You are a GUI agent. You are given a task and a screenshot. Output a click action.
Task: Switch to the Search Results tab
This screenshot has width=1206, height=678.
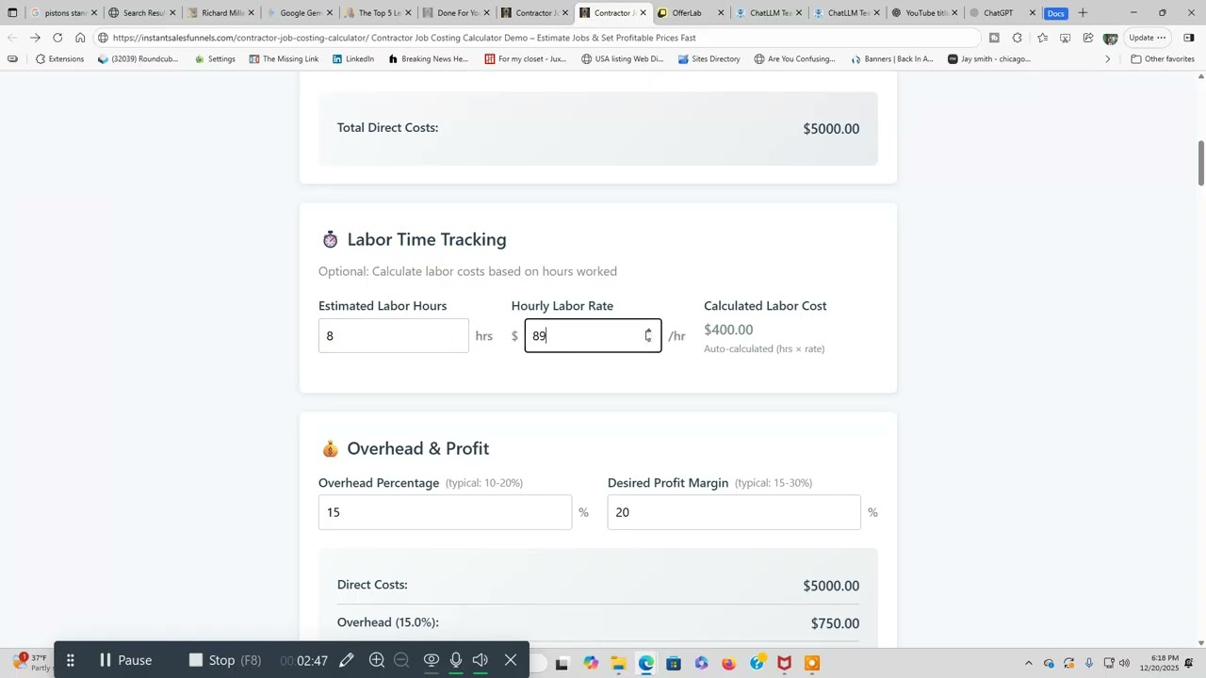click(x=142, y=13)
